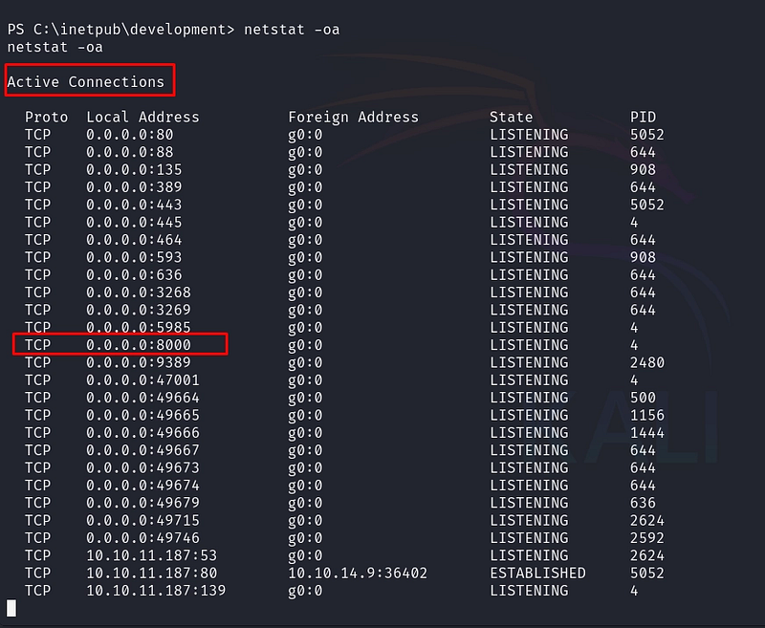Screen dimensions: 765x628
Task: Select the 'Active Connections' heading text
Action: click(86, 82)
